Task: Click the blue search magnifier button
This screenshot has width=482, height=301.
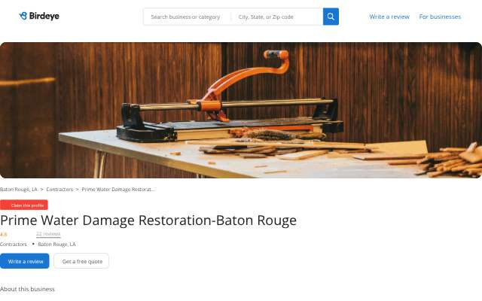Action: 331,17
